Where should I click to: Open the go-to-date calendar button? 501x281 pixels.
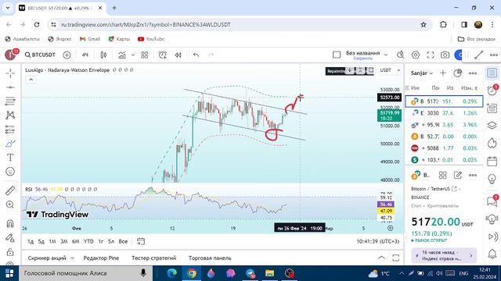click(x=141, y=241)
